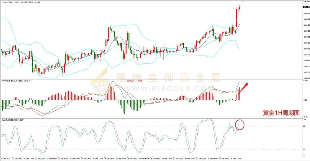310x161 pixels.
Task: Click the 1885.50 price axis label
Action: [306, 43]
